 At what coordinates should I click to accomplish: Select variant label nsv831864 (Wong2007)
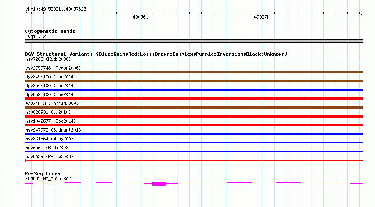click(51, 139)
